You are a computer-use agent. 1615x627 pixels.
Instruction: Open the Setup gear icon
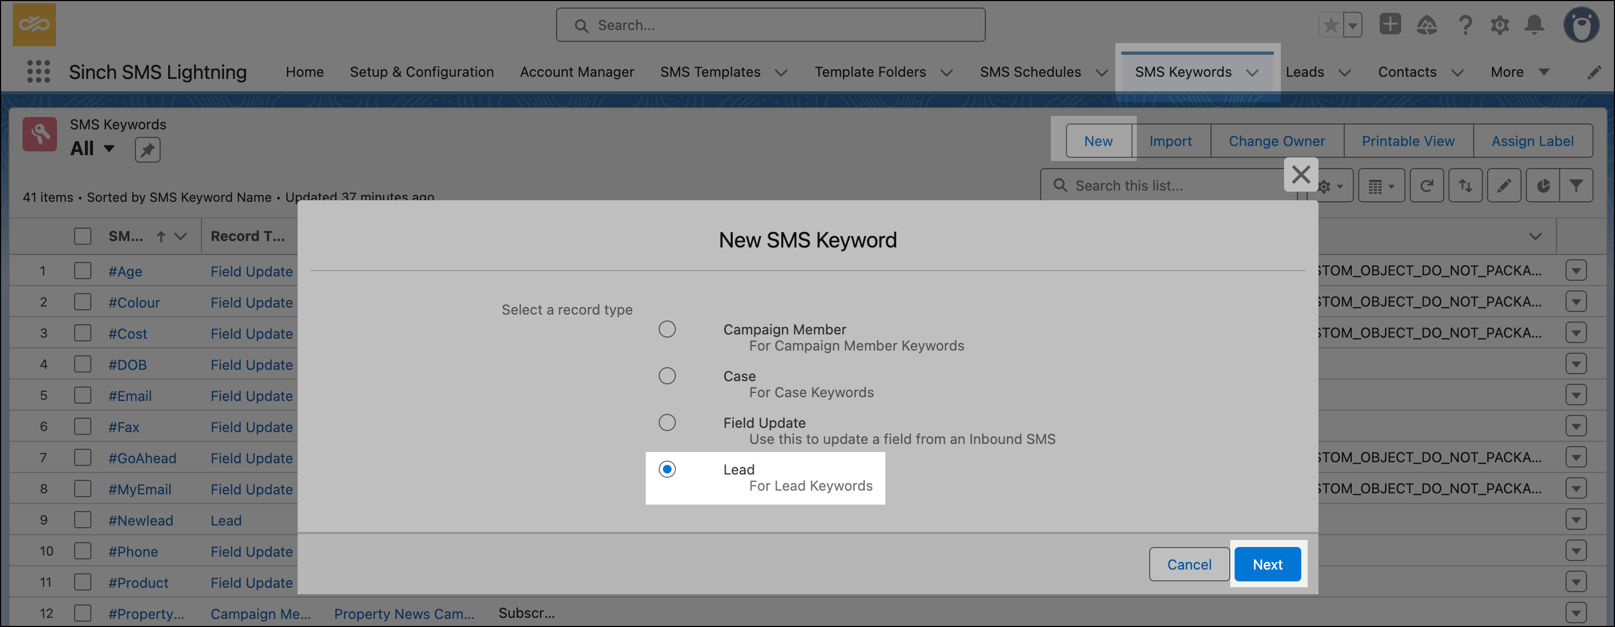coord(1499,25)
